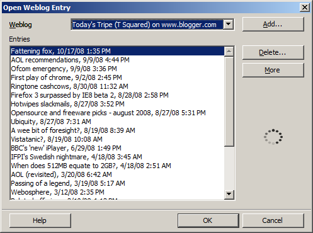Click the scroll up arrow of Entries list

(x=229, y=51)
